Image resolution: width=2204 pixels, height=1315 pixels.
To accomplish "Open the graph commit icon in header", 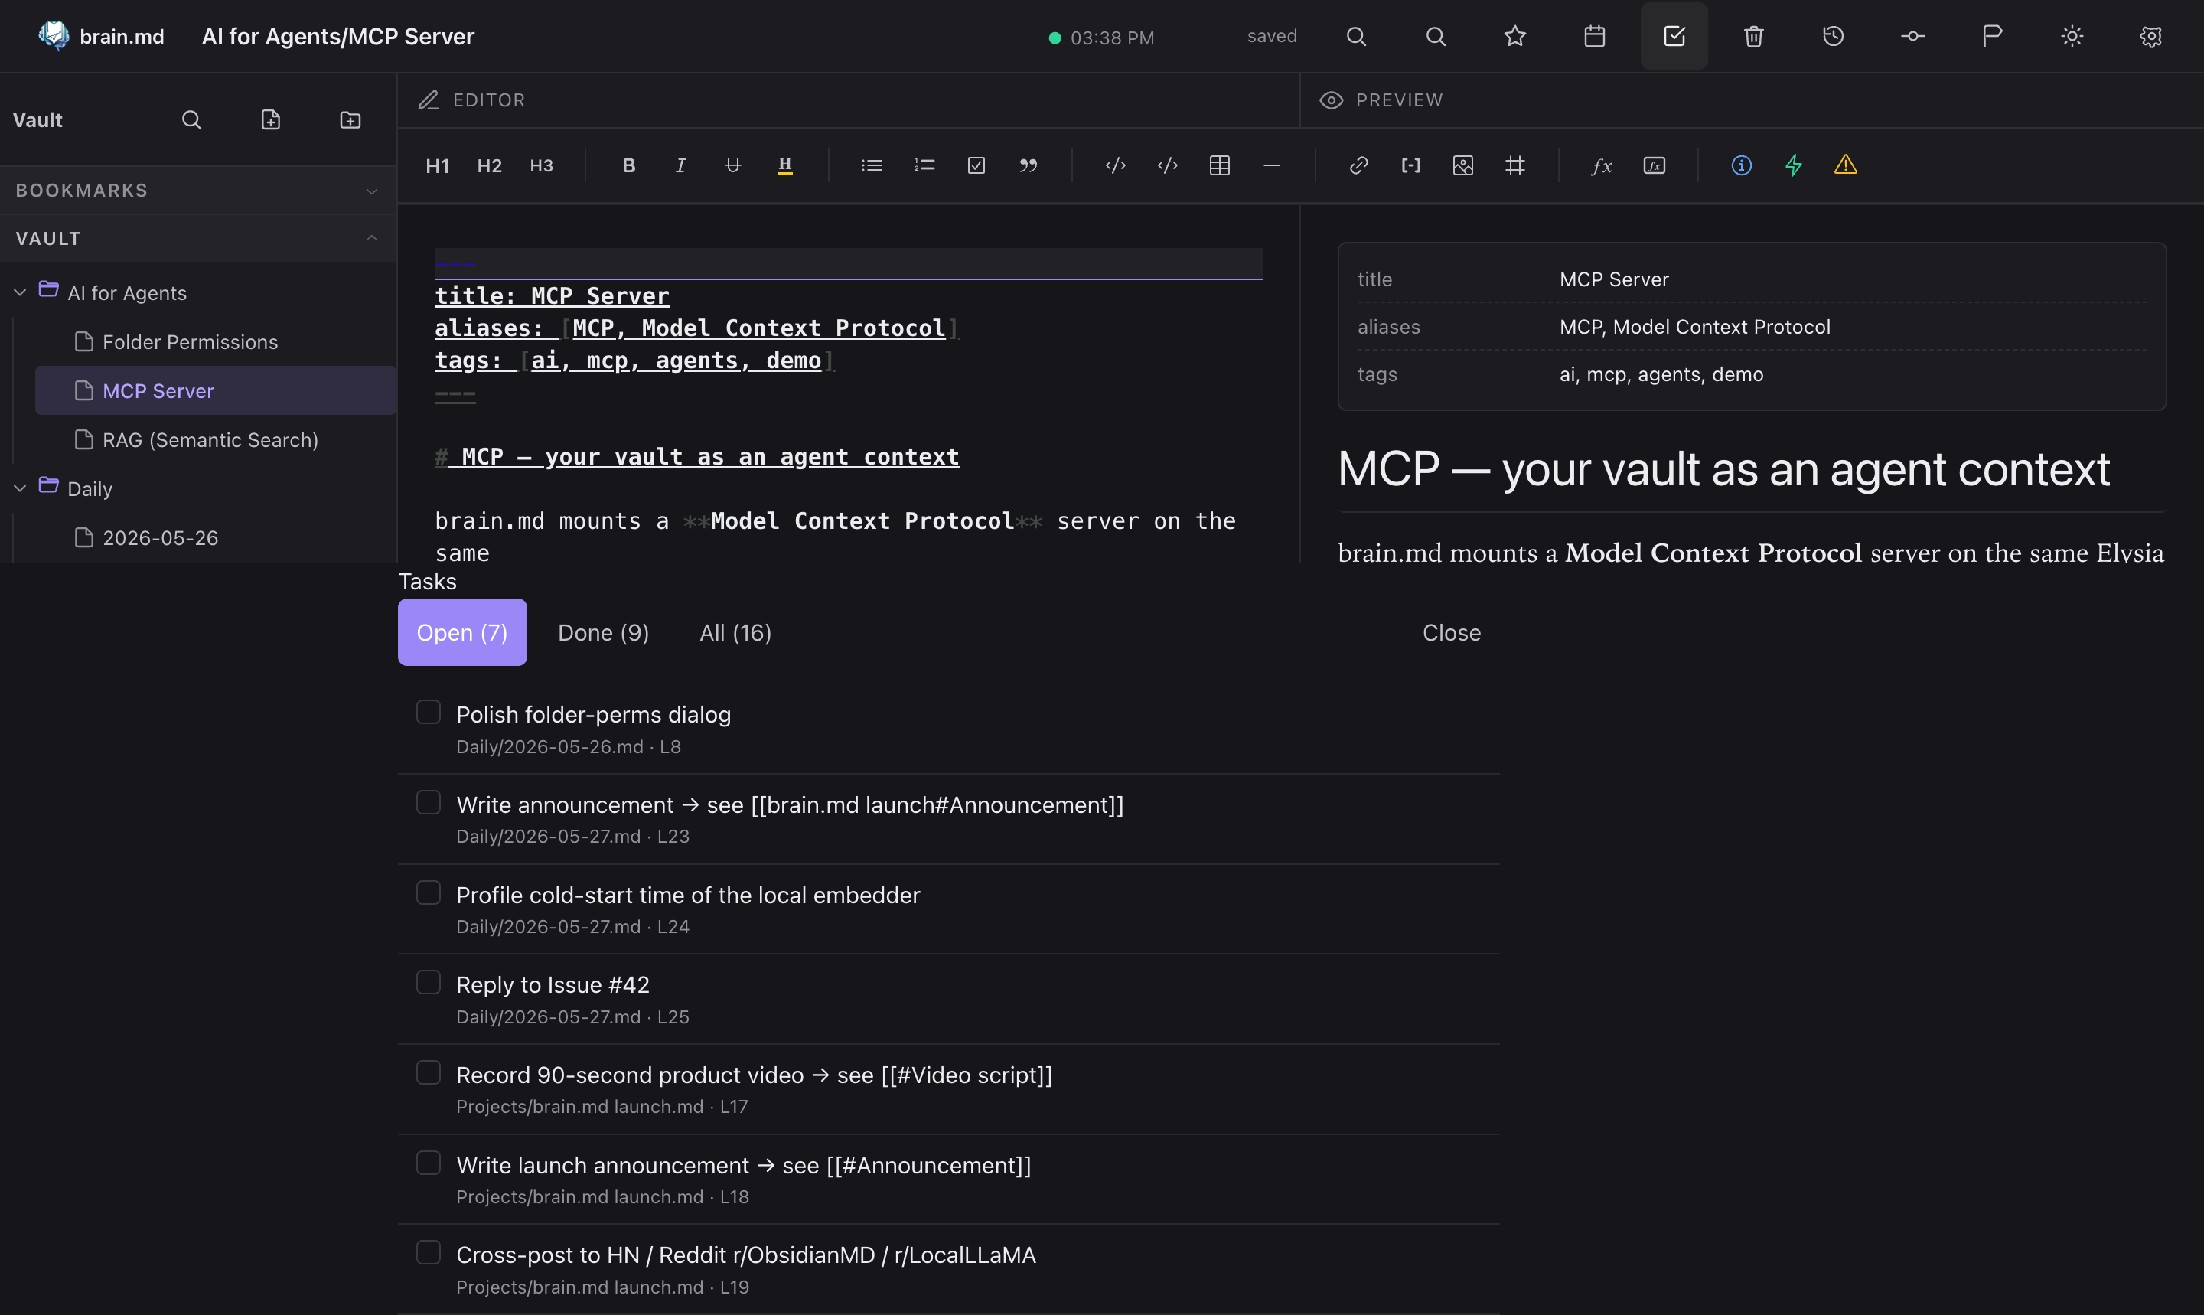I will pos(1912,36).
